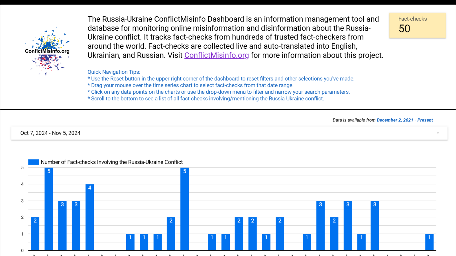Select the leftmost bar labeled 5
This screenshot has height=256, width=456.
click(49, 209)
